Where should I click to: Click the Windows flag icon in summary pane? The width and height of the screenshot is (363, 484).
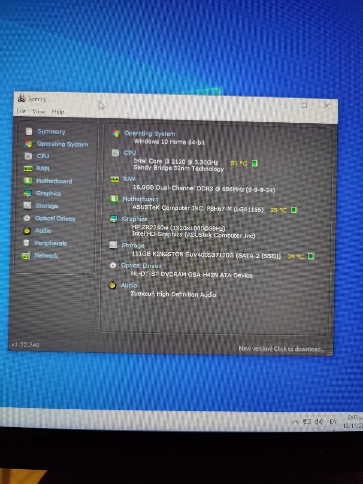click(116, 134)
